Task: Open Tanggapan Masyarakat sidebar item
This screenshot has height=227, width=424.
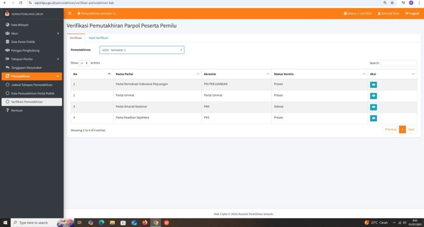Action: 26,67
